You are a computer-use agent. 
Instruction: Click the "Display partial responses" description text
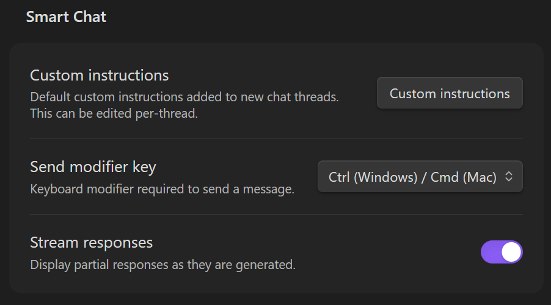coord(163,265)
